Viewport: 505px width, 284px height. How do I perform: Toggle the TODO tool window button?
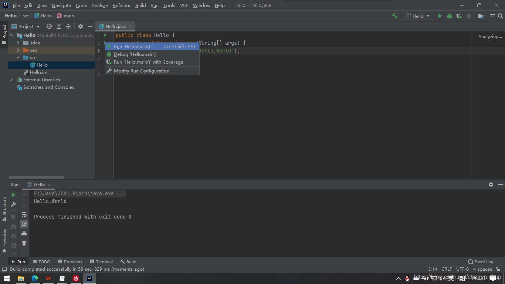click(41, 261)
